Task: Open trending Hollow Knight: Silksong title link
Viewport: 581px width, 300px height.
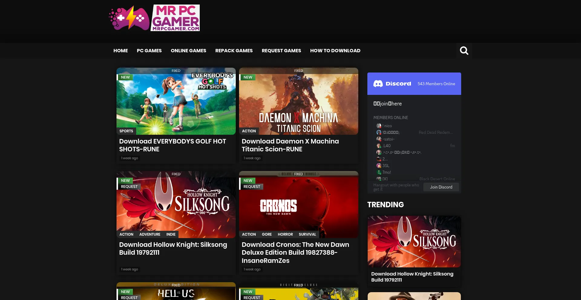Action: [x=412, y=277]
